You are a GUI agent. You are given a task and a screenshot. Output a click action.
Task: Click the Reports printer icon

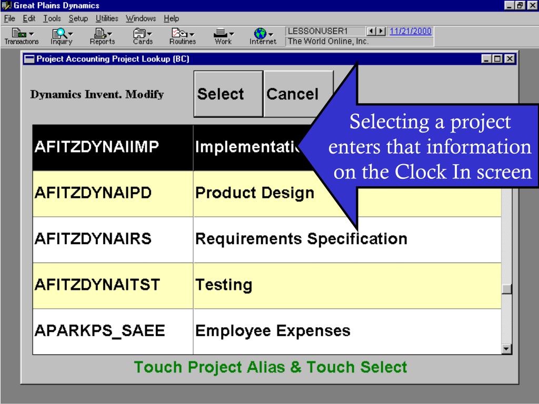coord(99,33)
